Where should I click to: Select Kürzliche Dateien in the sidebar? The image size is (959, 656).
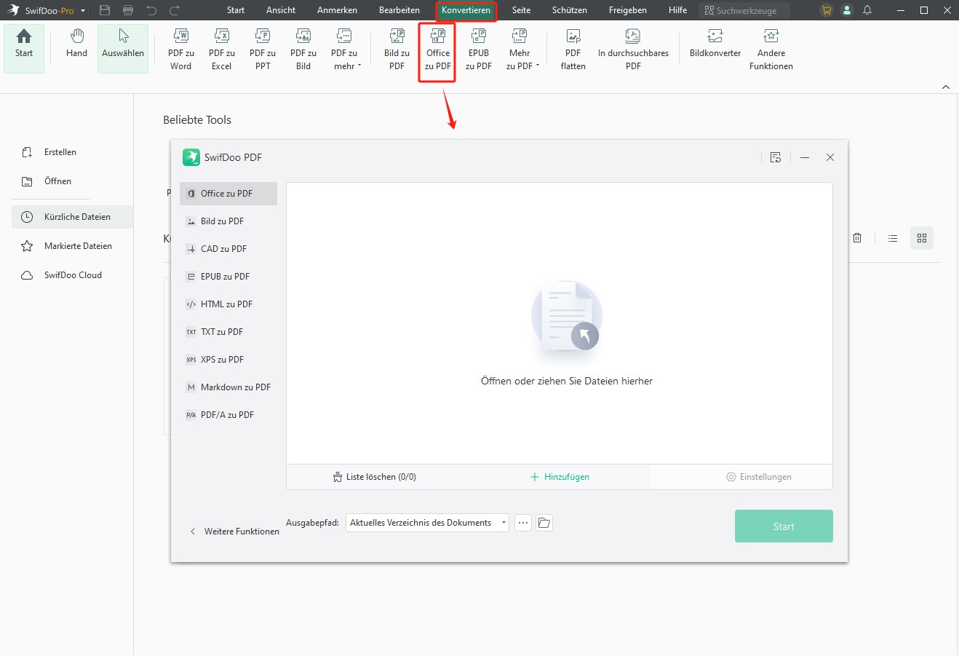tap(72, 217)
